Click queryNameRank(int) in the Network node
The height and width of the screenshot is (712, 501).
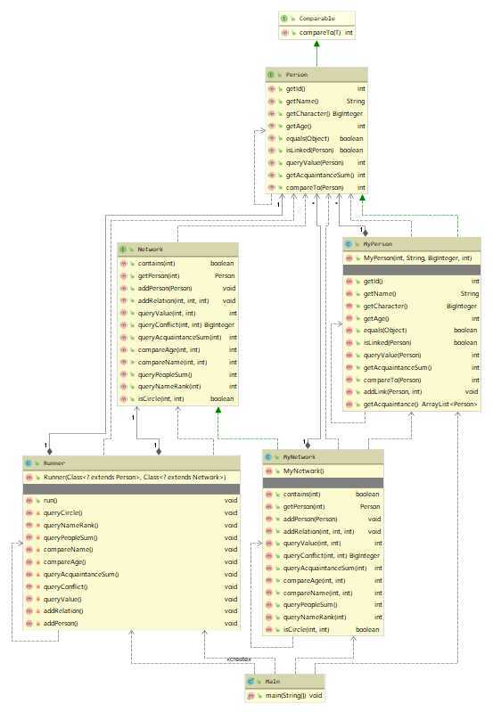coord(169,387)
